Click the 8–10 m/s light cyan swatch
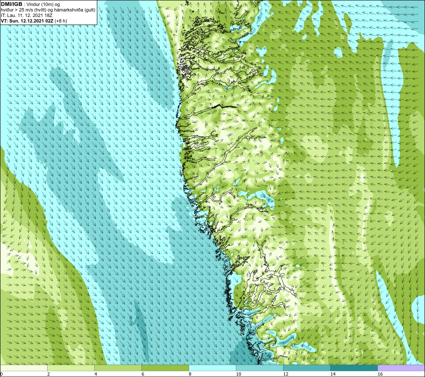 212,368
